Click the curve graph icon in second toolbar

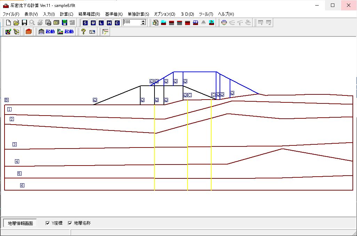tap(105, 32)
